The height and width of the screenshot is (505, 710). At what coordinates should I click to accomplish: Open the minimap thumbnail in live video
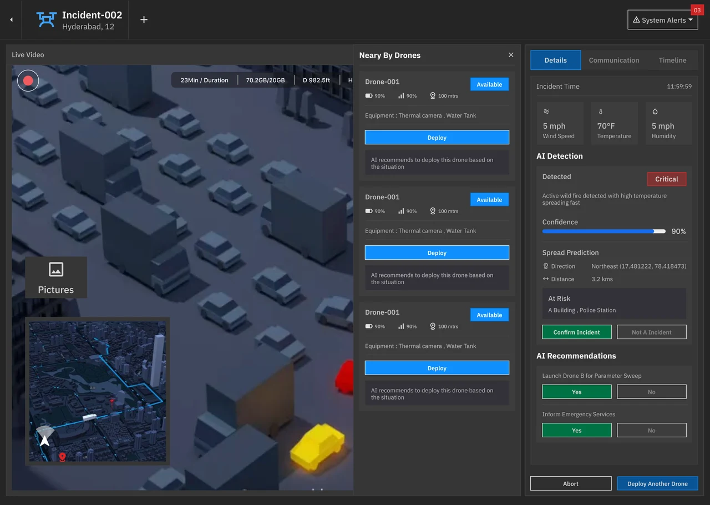coord(98,391)
